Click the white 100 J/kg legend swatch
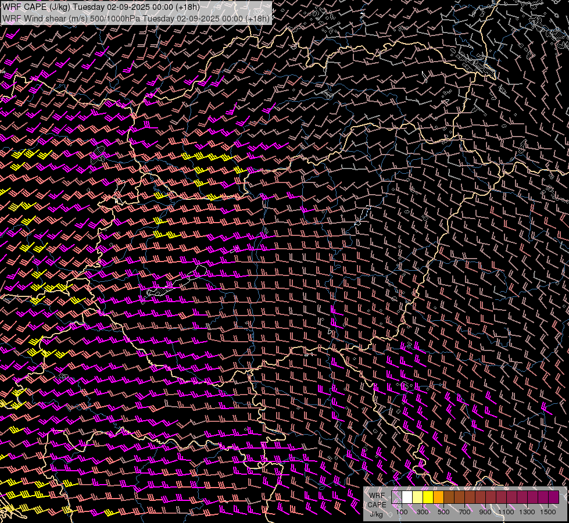This screenshot has height=523, width=569. 407,497
